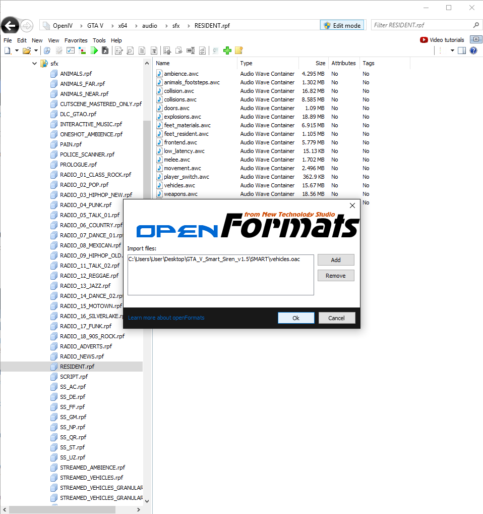Click the open folder toolbar icon

[27, 50]
